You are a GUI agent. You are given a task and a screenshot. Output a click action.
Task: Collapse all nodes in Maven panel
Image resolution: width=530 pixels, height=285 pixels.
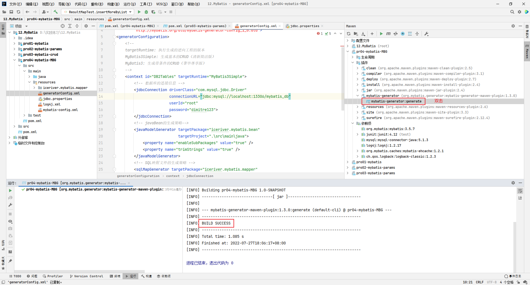click(417, 34)
